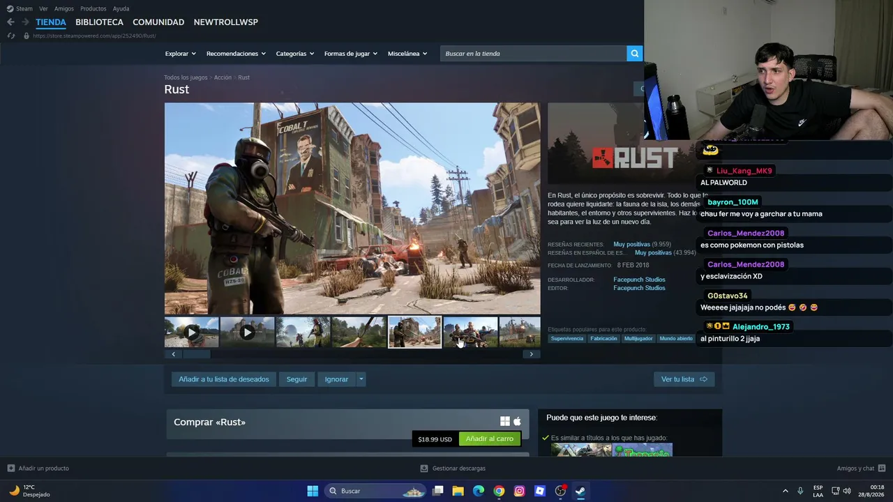The height and width of the screenshot is (502, 893).
Task: Open the Ver menu
Action: [x=44, y=8]
